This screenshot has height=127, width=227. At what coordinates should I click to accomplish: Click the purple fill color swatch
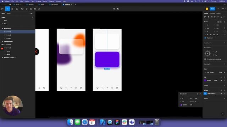(205, 80)
